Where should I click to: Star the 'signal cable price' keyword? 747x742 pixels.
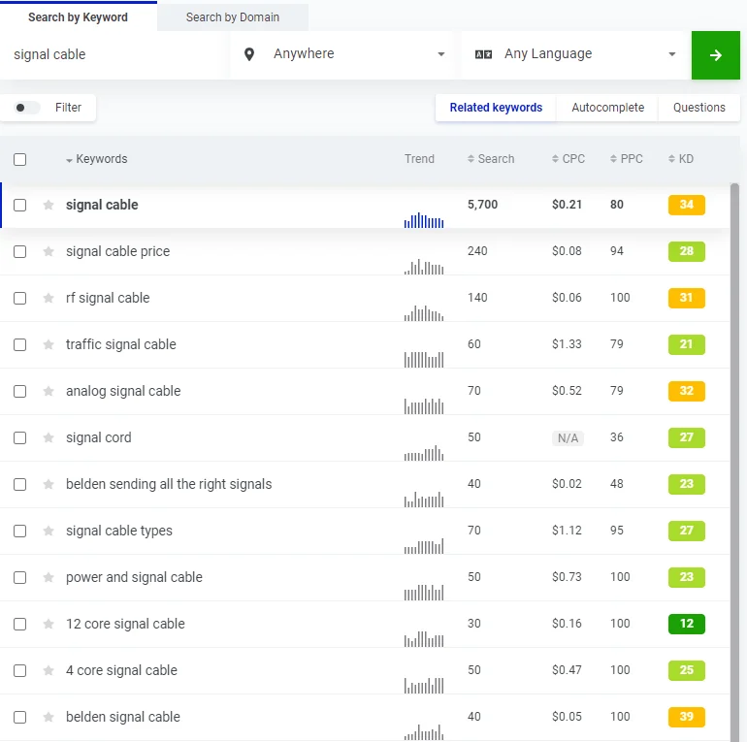(49, 252)
